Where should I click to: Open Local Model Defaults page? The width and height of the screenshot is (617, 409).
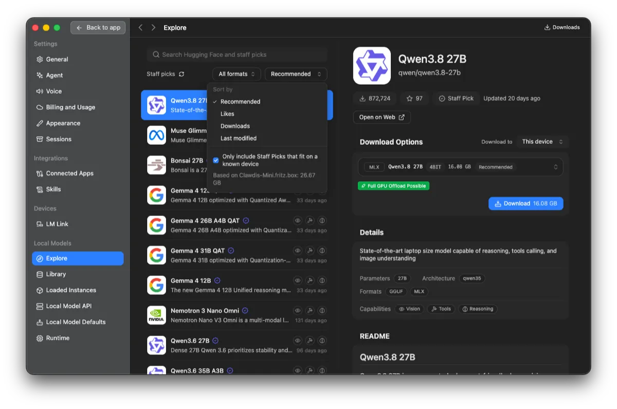(78, 322)
